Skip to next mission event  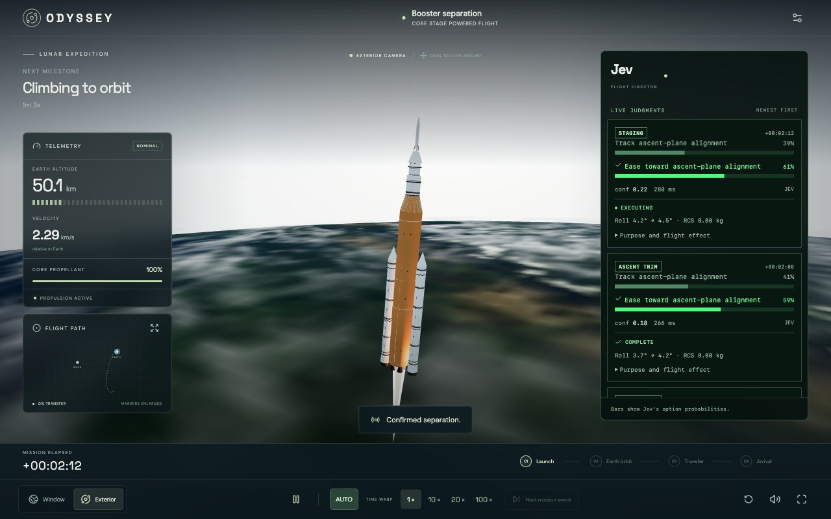click(541, 500)
